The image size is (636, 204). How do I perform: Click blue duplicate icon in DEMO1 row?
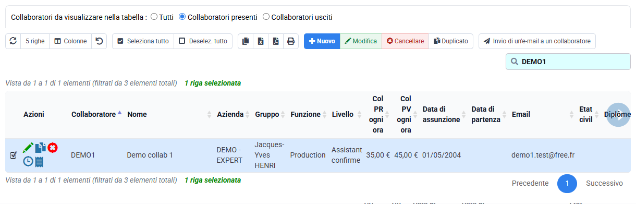tap(41, 148)
